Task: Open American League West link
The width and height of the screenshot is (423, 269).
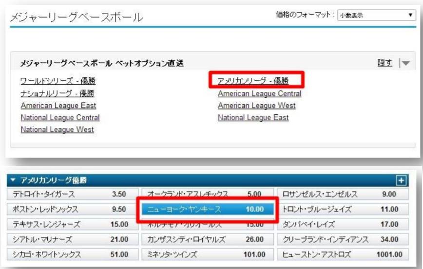Action: click(256, 106)
